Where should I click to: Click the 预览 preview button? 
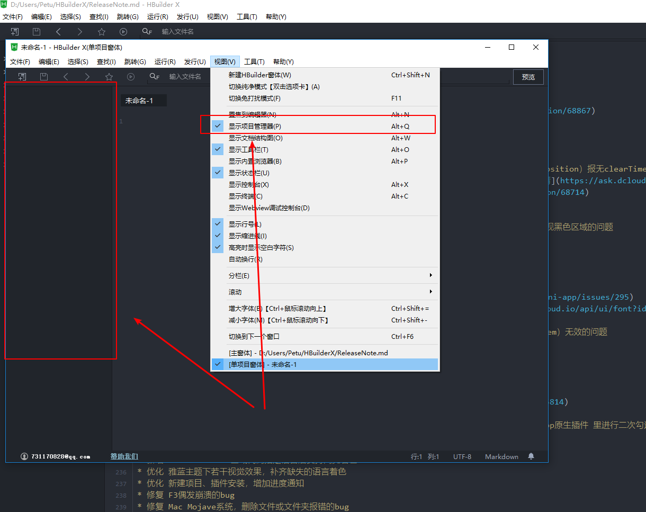click(x=528, y=77)
